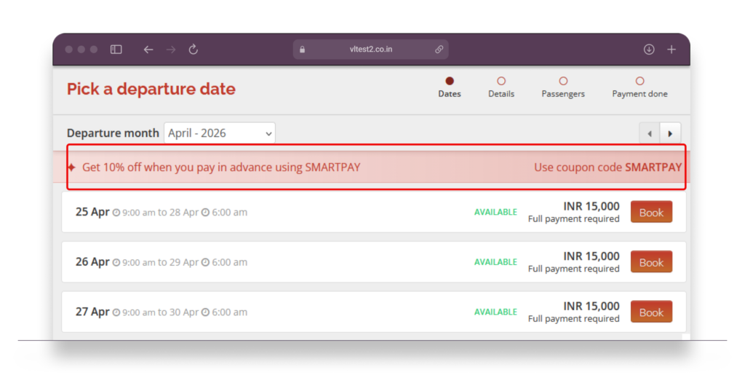The image size is (745, 375).
Task: Open the Departure month dropdown
Action: [x=220, y=133]
